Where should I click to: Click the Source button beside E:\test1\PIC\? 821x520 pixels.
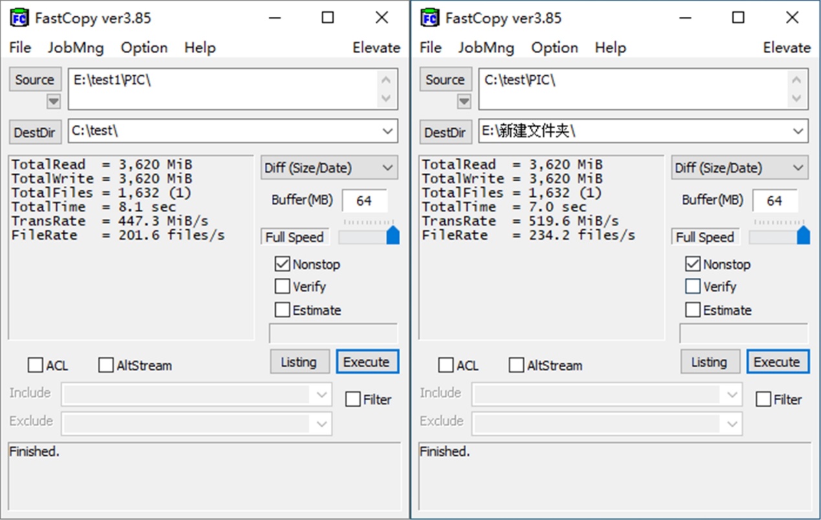35,80
